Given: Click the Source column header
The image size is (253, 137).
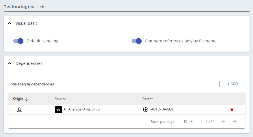Looking at the screenshot, I should click(60, 99).
